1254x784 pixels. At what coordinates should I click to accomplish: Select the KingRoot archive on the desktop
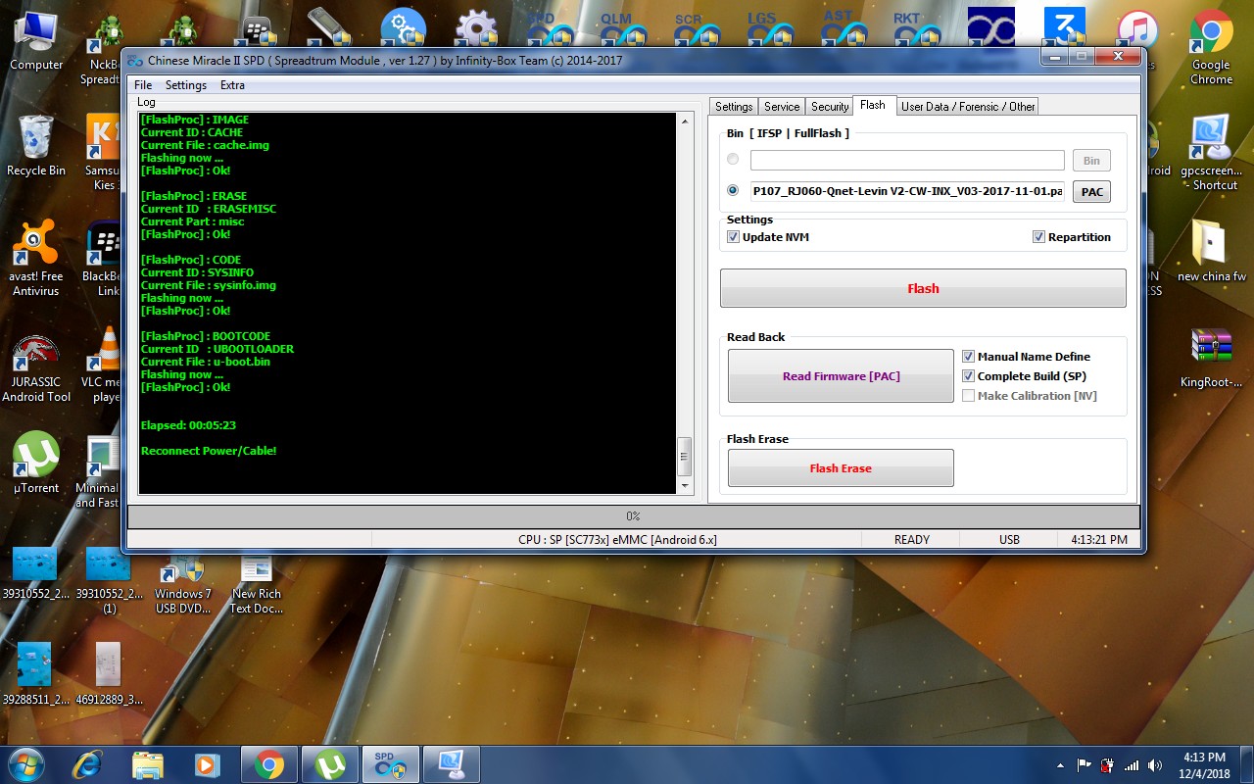[1211, 358]
